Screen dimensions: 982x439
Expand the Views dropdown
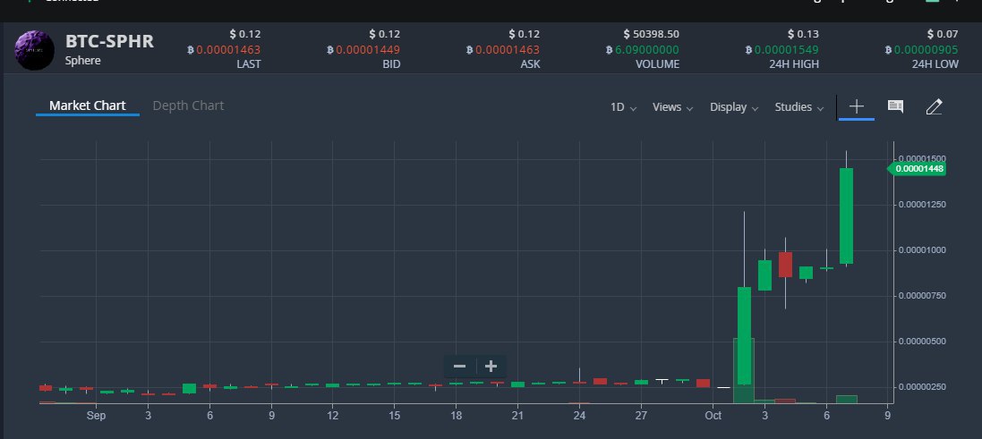click(672, 107)
